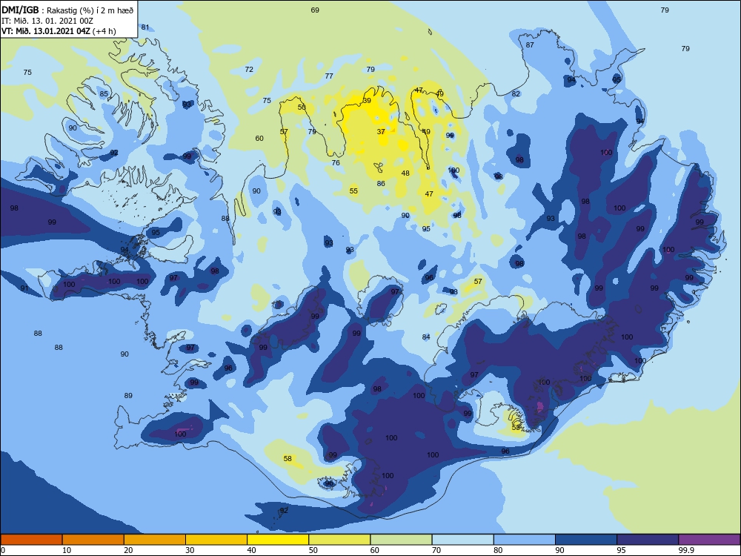Click the humidity value 86 on map
Viewport: 741px width, 556px height.
point(381,183)
